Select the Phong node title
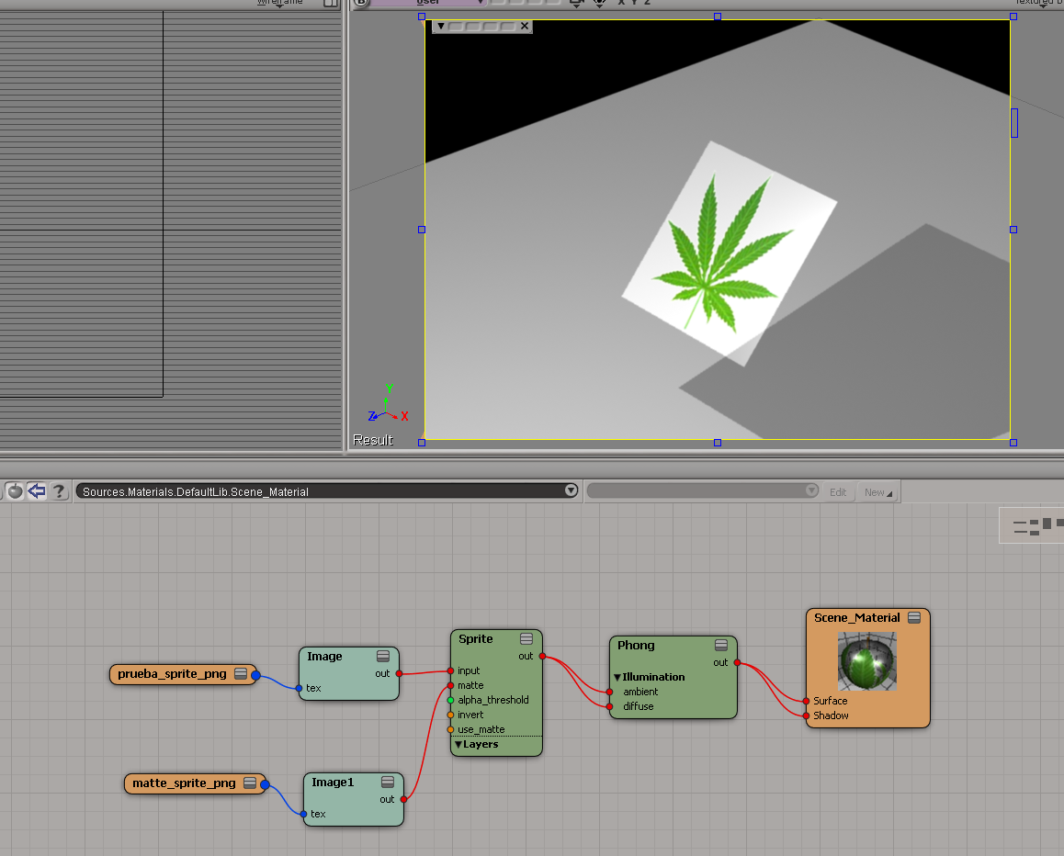The image size is (1064, 856). pos(636,645)
